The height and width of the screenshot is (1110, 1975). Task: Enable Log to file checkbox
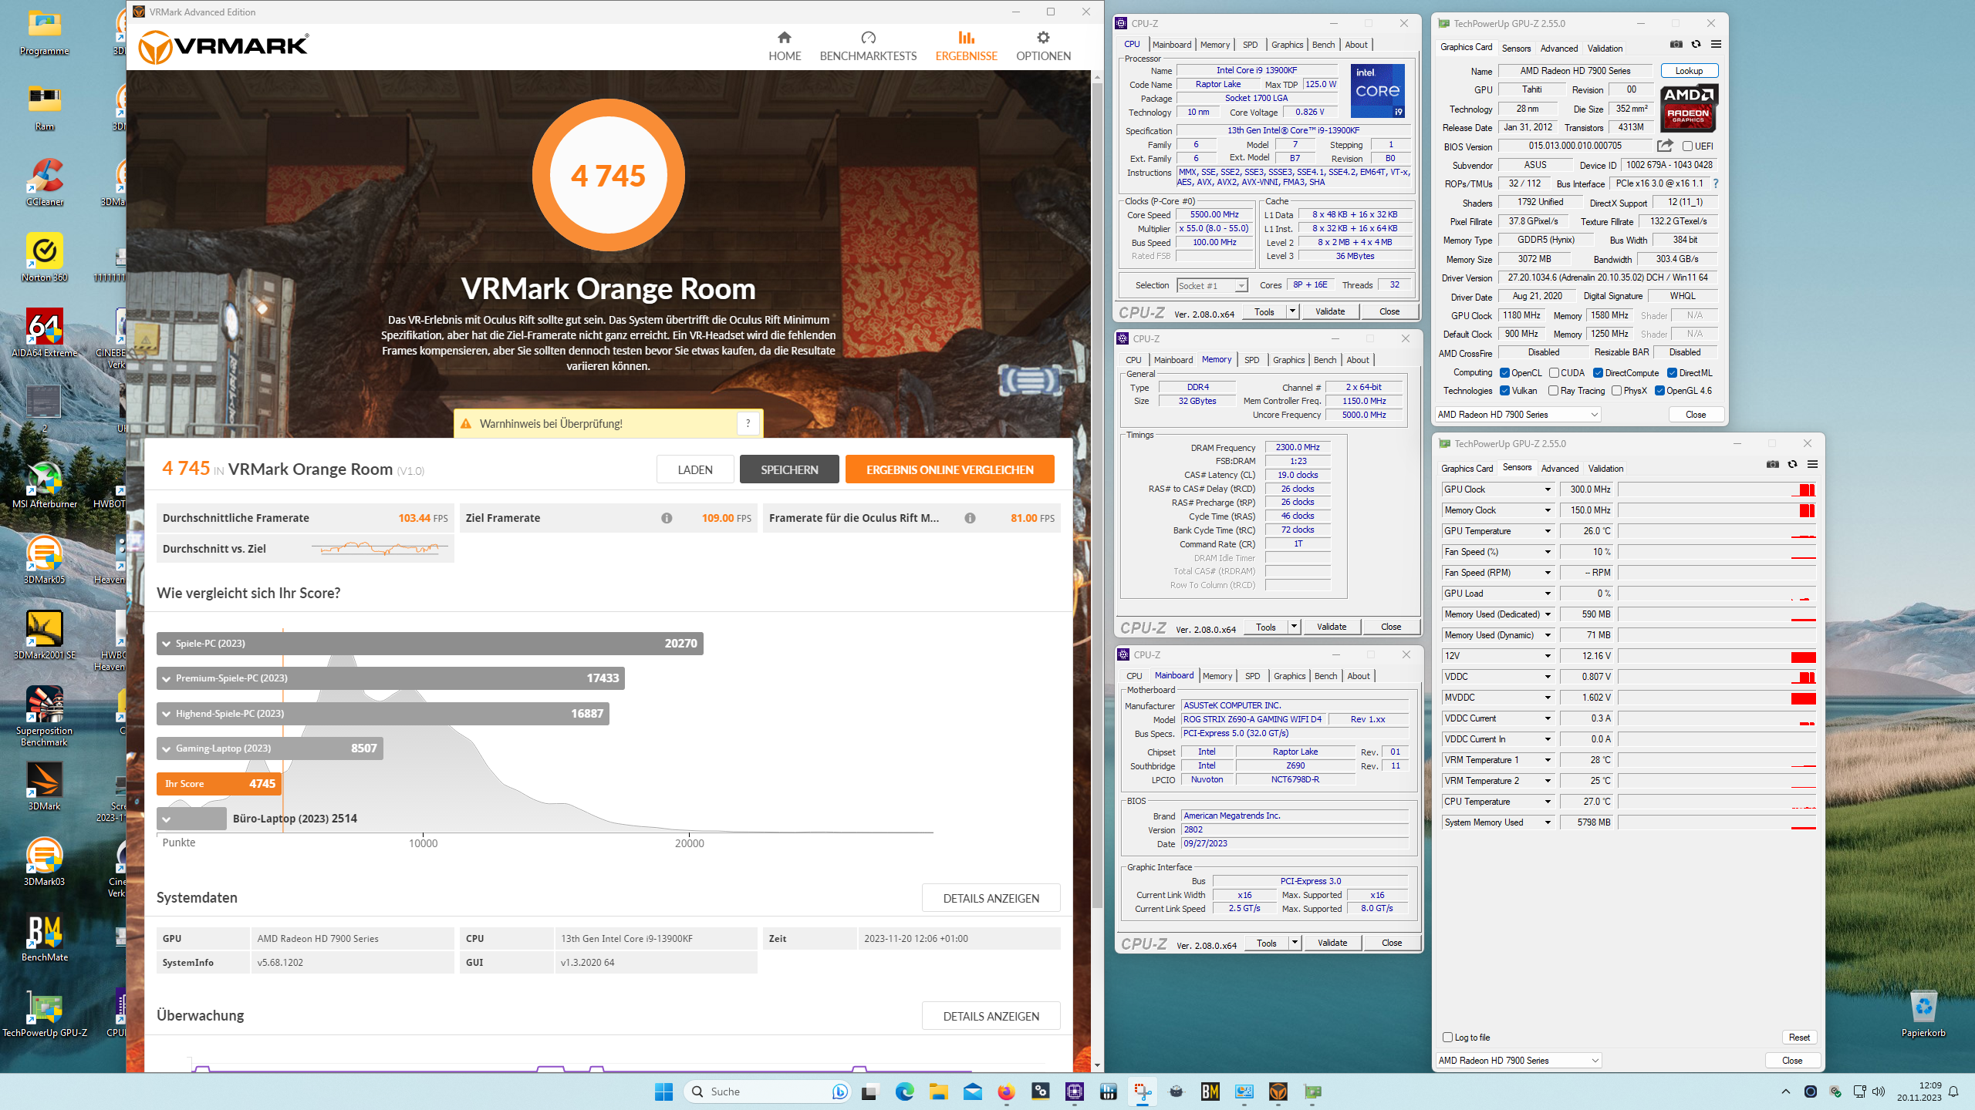1447,1038
